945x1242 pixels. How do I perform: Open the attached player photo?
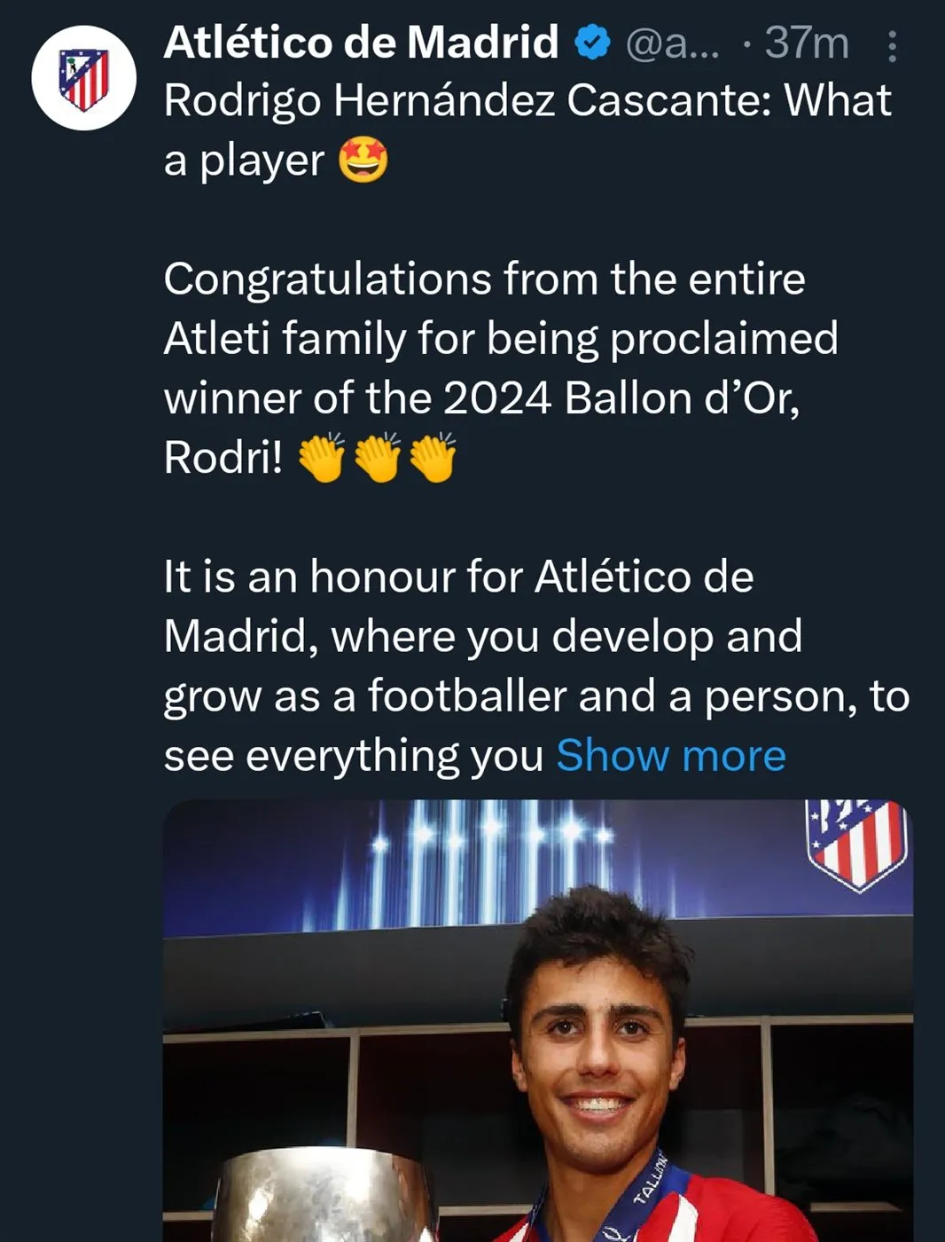pyautogui.click(x=537, y=1020)
